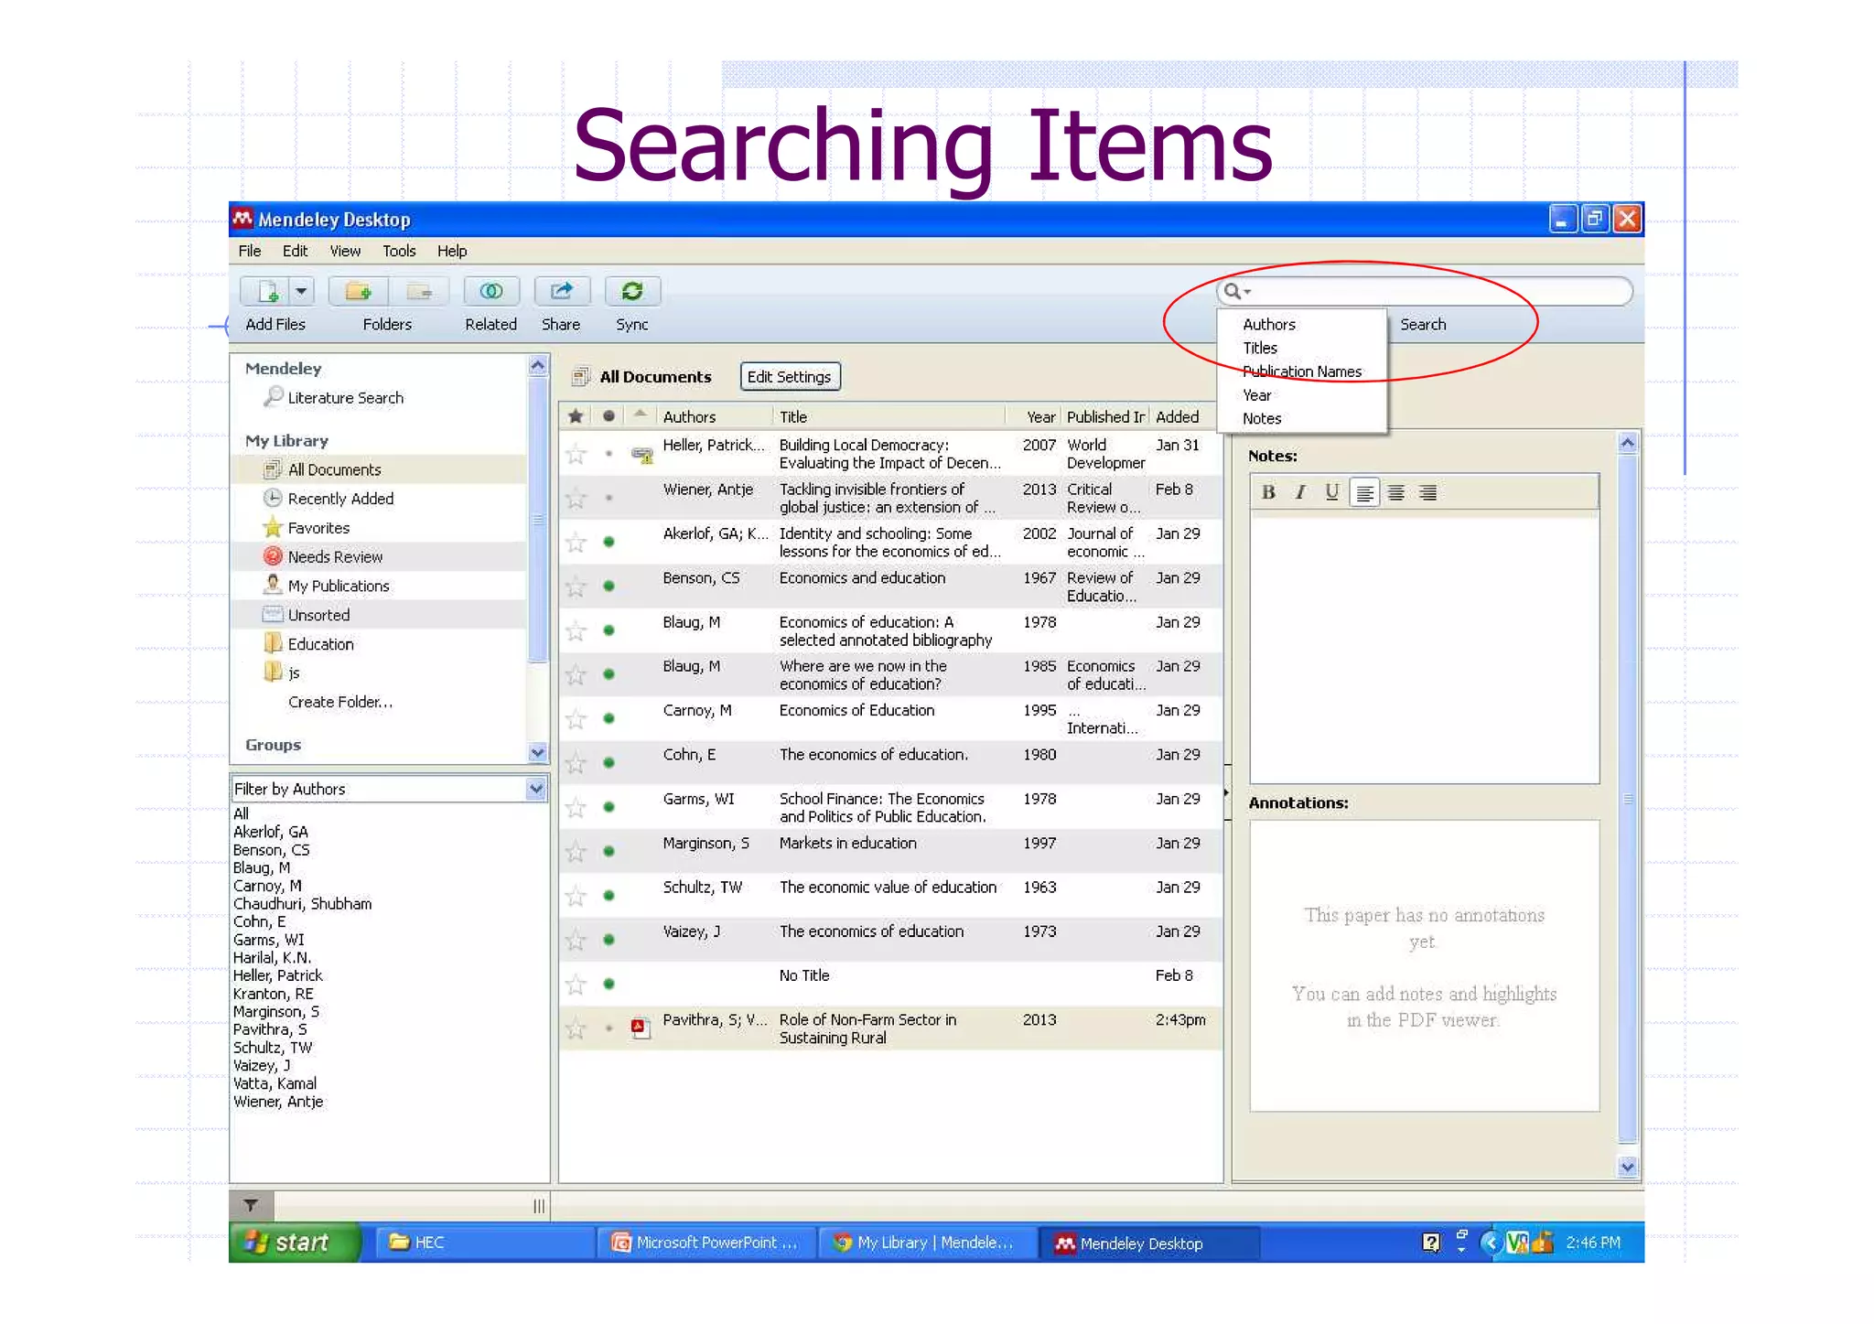This screenshot has height=1324, width=1874.
Task: Open the File menu
Action: coord(249,251)
